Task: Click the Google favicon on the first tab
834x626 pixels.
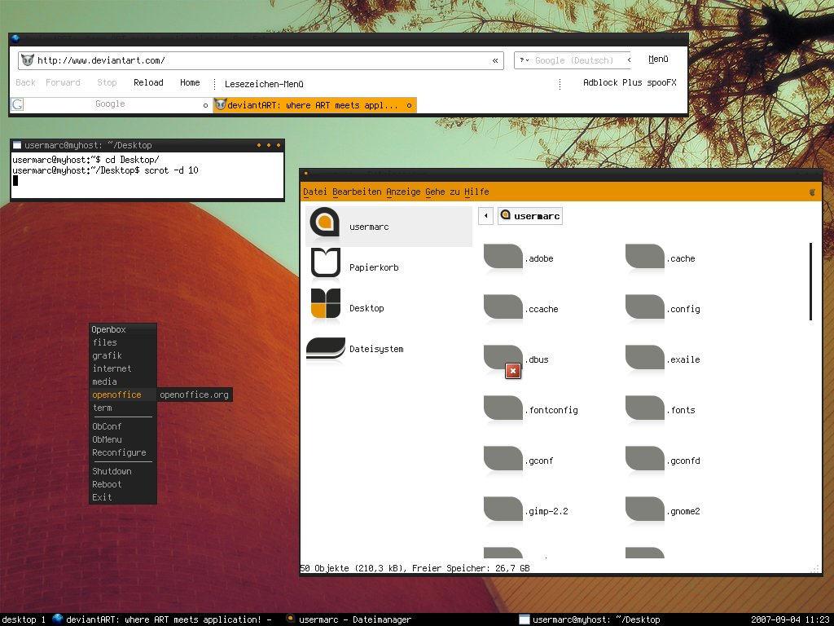Action: pyautogui.click(x=17, y=104)
